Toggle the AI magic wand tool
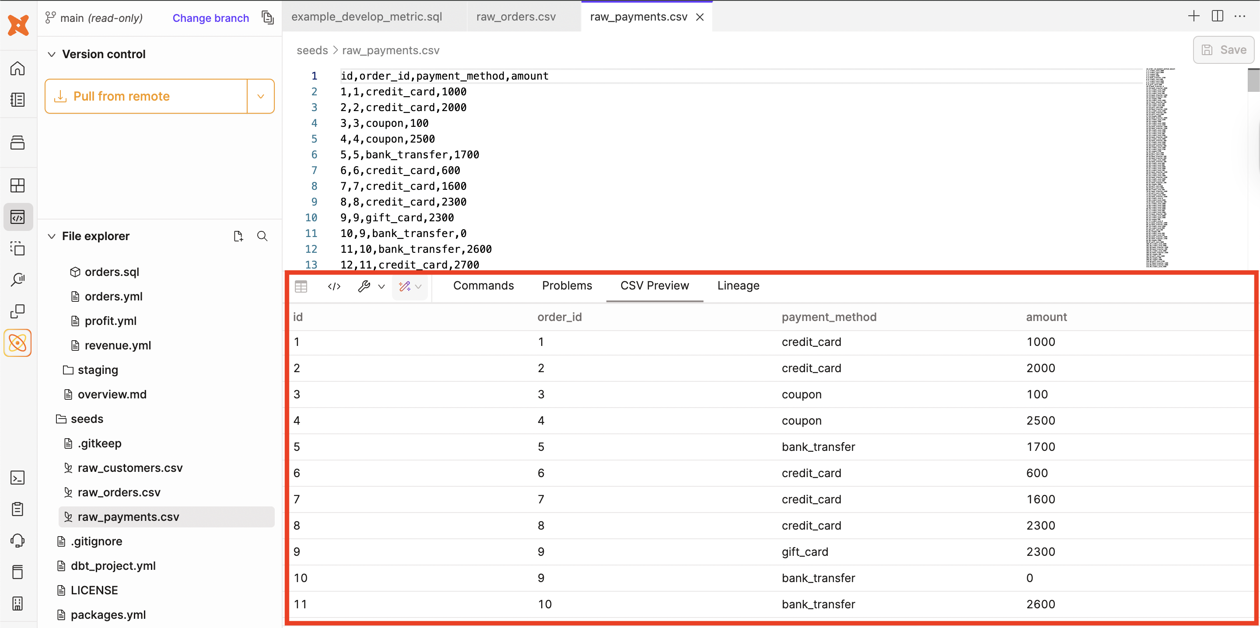Image resolution: width=1260 pixels, height=628 pixels. coord(406,286)
